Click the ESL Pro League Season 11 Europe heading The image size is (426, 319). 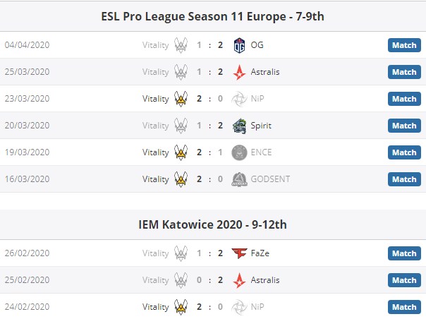pyautogui.click(x=213, y=15)
